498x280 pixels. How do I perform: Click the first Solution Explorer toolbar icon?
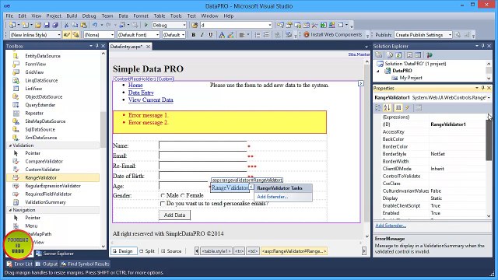click(379, 55)
